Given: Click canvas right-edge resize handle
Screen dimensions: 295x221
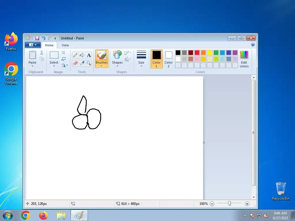Looking at the screenshot, I should tap(204, 142).
